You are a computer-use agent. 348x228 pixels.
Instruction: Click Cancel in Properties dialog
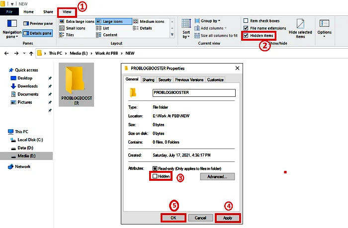[200, 218]
